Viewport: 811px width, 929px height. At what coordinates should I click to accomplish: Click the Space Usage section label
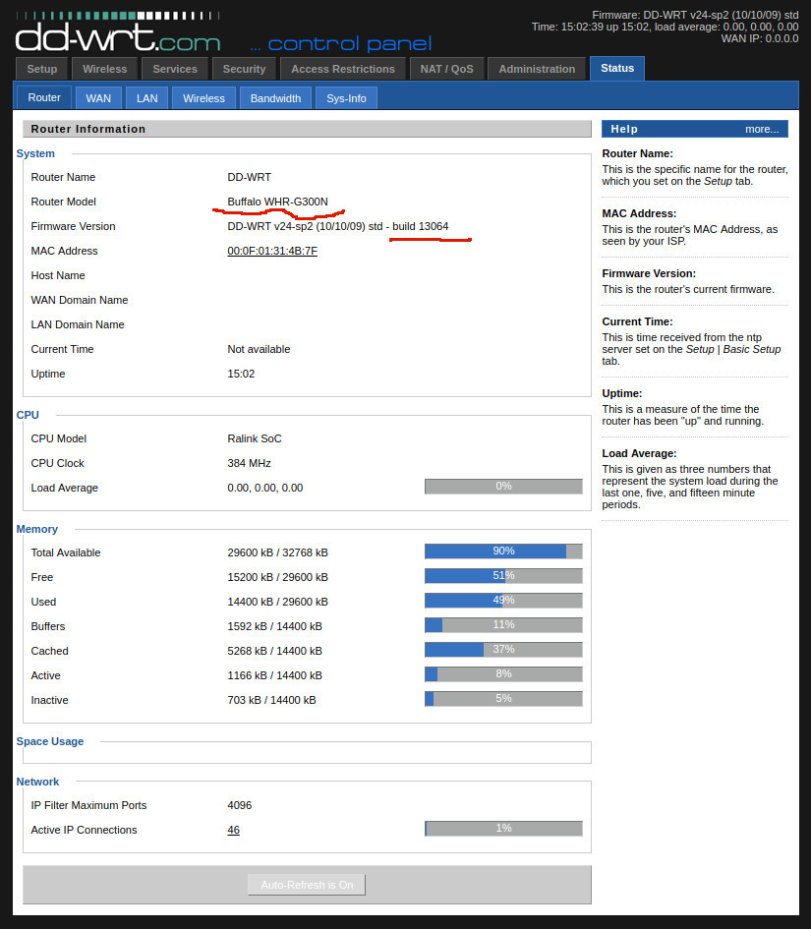tap(50, 742)
